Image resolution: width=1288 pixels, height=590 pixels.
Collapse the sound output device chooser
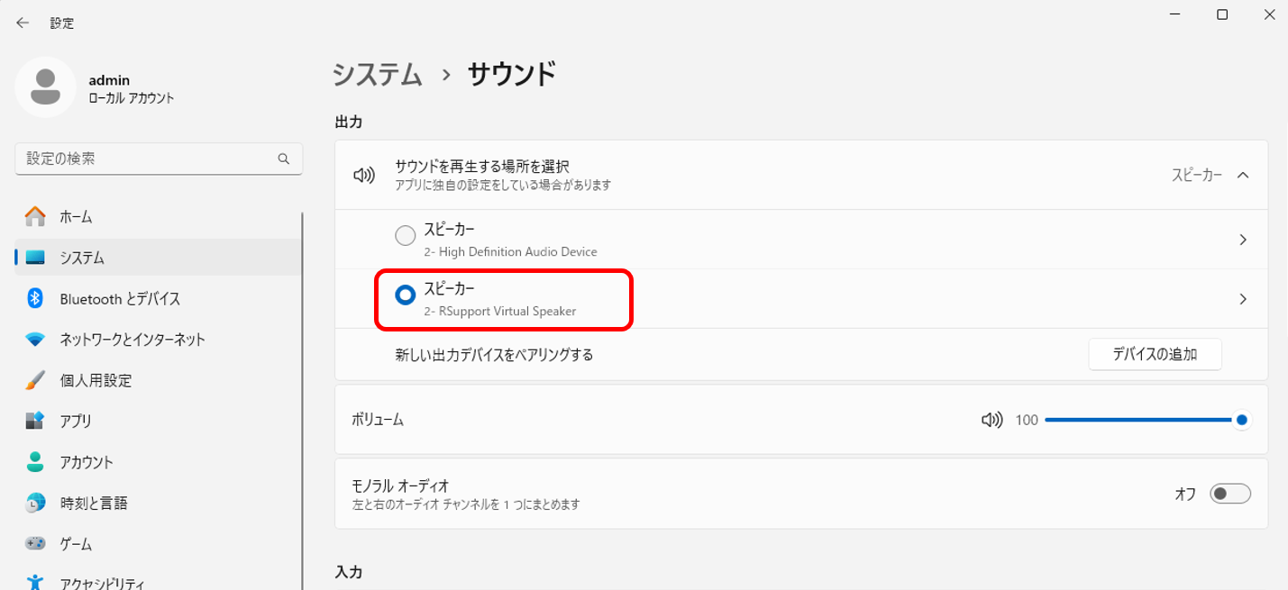(x=1243, y=176)
